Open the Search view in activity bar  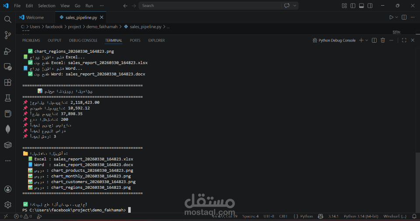tap(8, 19)
